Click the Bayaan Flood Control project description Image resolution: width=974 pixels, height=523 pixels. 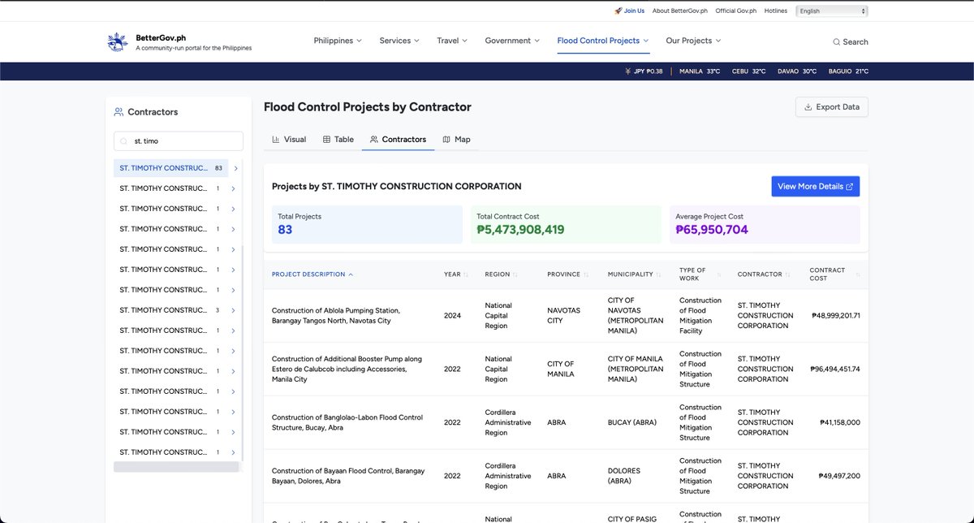pyautogui.click(x=348, y=476)
